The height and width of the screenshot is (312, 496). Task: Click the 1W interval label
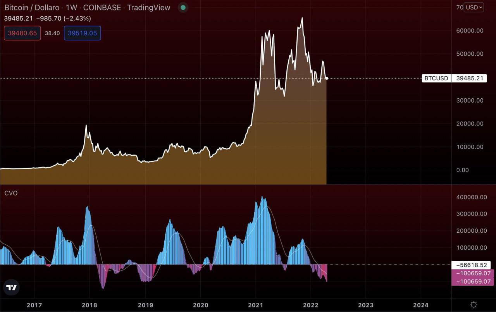click(71, 8)
